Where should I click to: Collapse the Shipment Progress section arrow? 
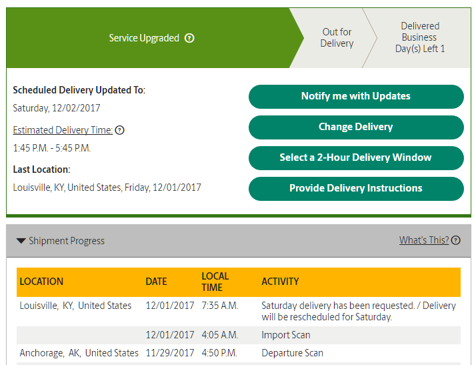(21, 241)
